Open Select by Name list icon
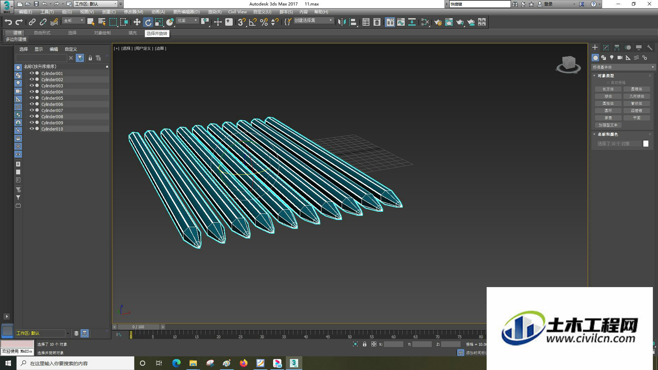Viewport: 658px width, 370px height. 102,22
